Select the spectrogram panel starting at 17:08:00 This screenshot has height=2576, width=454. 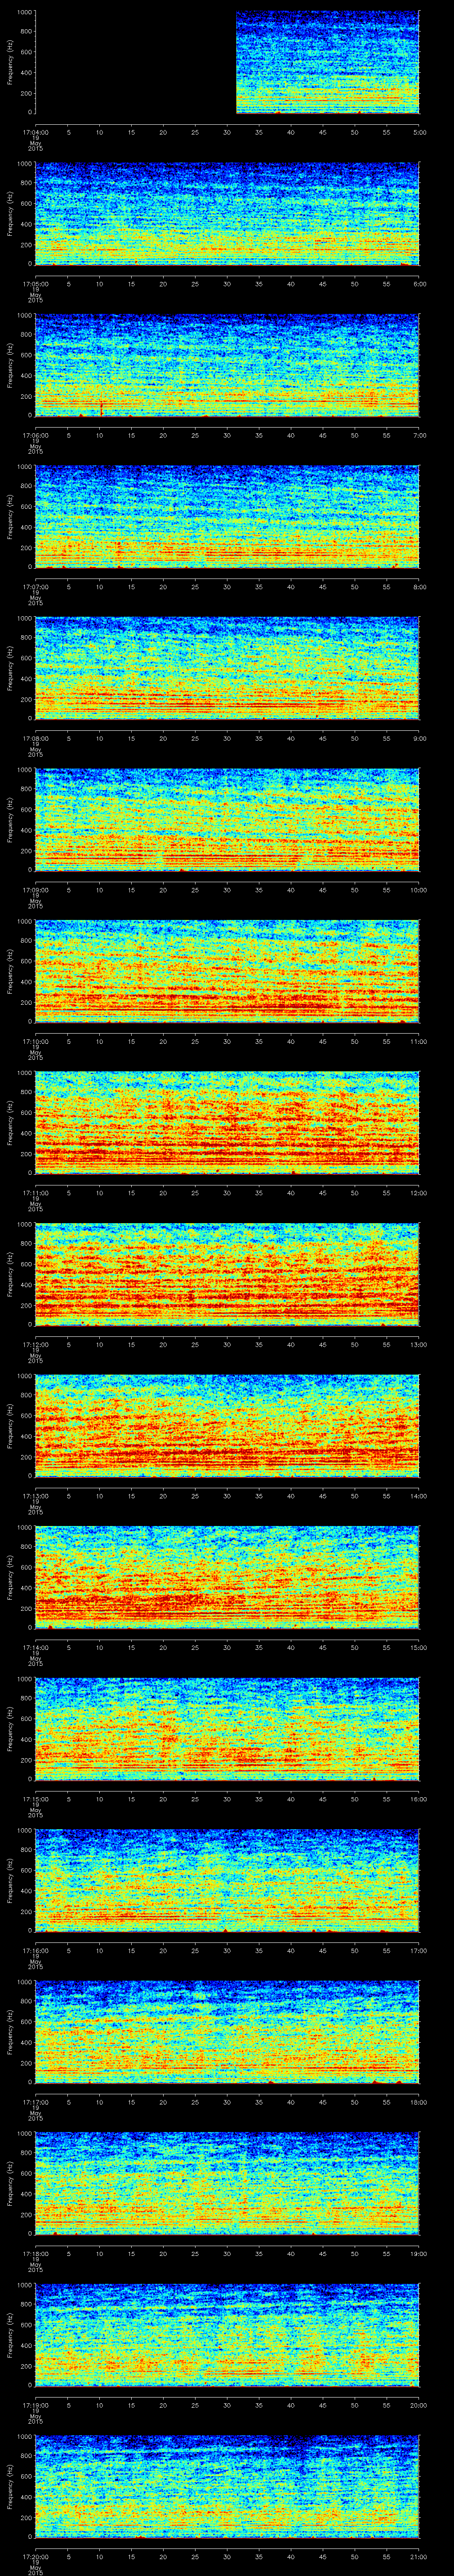pyautogui.click(x=227, y=668)
